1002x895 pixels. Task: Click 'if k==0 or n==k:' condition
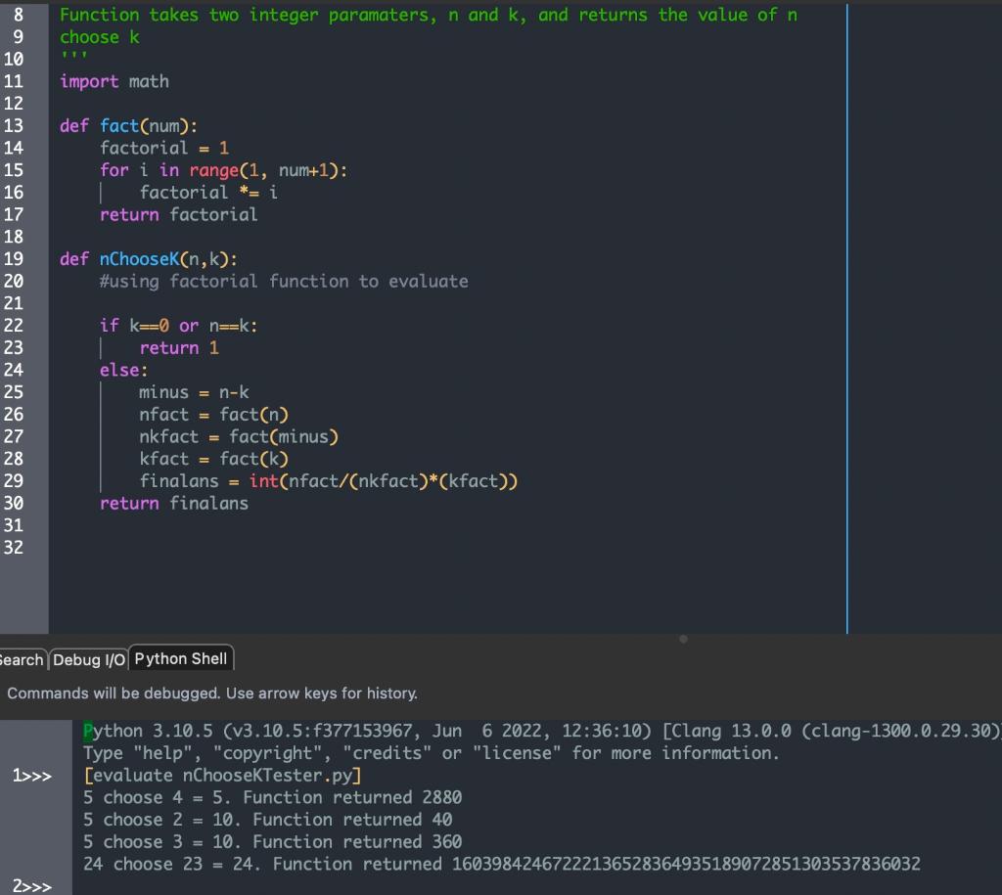178,326
